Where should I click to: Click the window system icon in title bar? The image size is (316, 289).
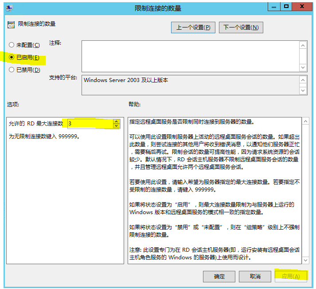tap(10, 8)
